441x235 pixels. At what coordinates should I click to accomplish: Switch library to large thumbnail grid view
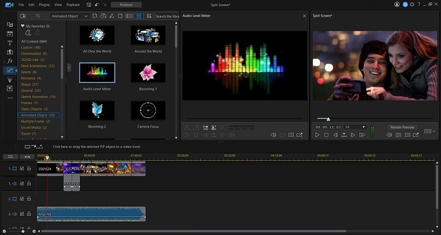coord(139,16)
